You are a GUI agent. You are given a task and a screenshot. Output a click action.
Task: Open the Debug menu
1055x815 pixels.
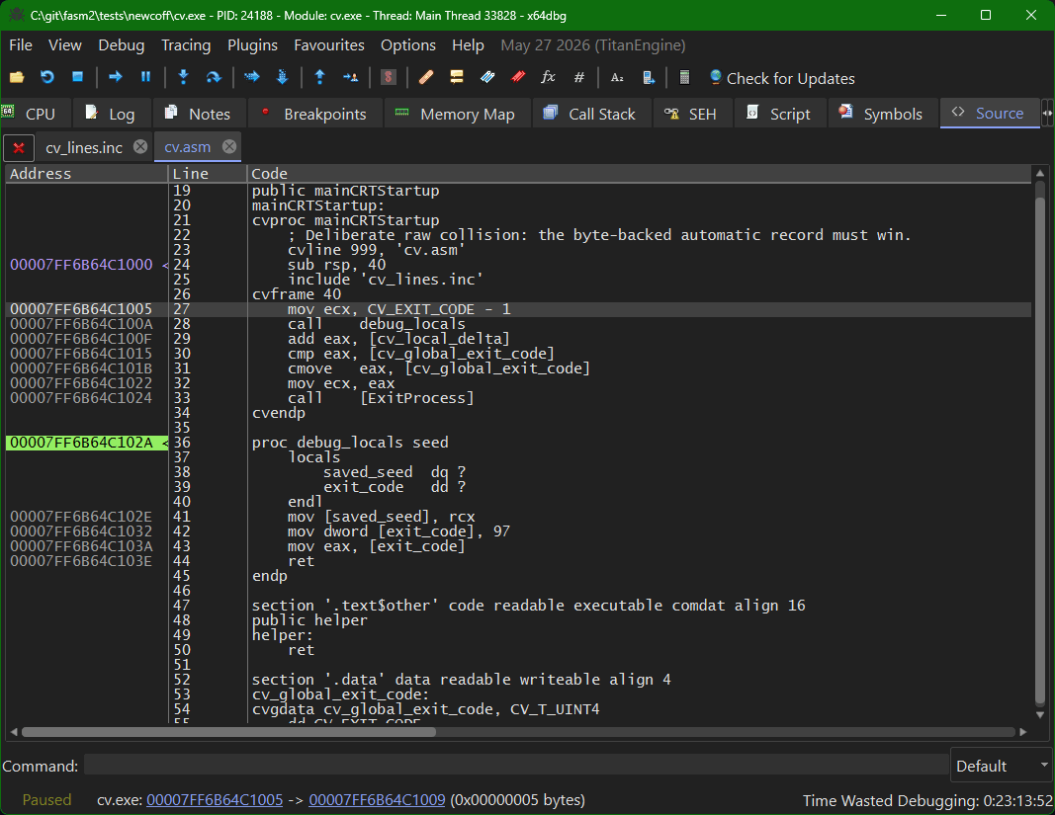click(121, 45)
